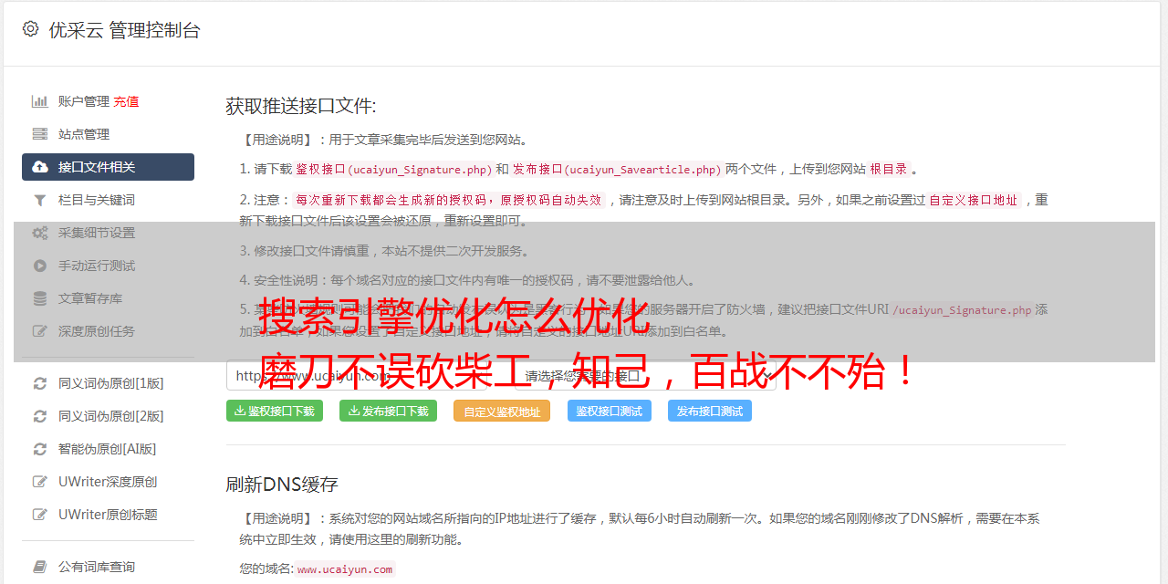Click the highlighted 根目录 text

pos(889,170)
